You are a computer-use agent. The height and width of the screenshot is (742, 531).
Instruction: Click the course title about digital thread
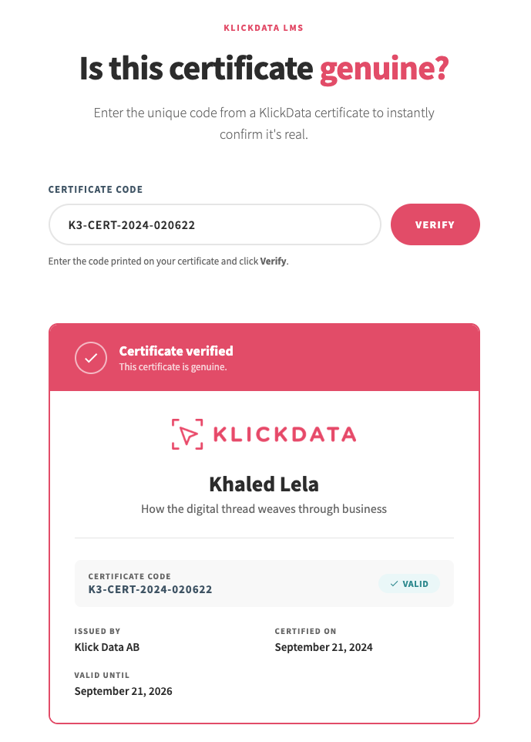tap(264, 509)
